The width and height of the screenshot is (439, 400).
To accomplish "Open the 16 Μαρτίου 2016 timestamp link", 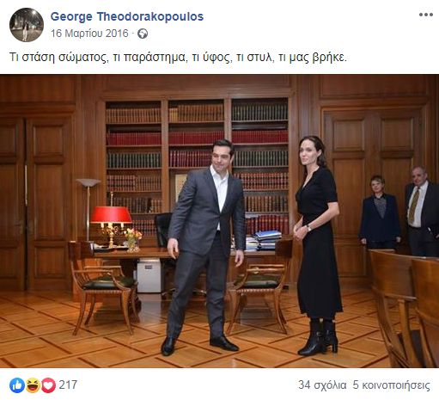I will tap(89, 34).
